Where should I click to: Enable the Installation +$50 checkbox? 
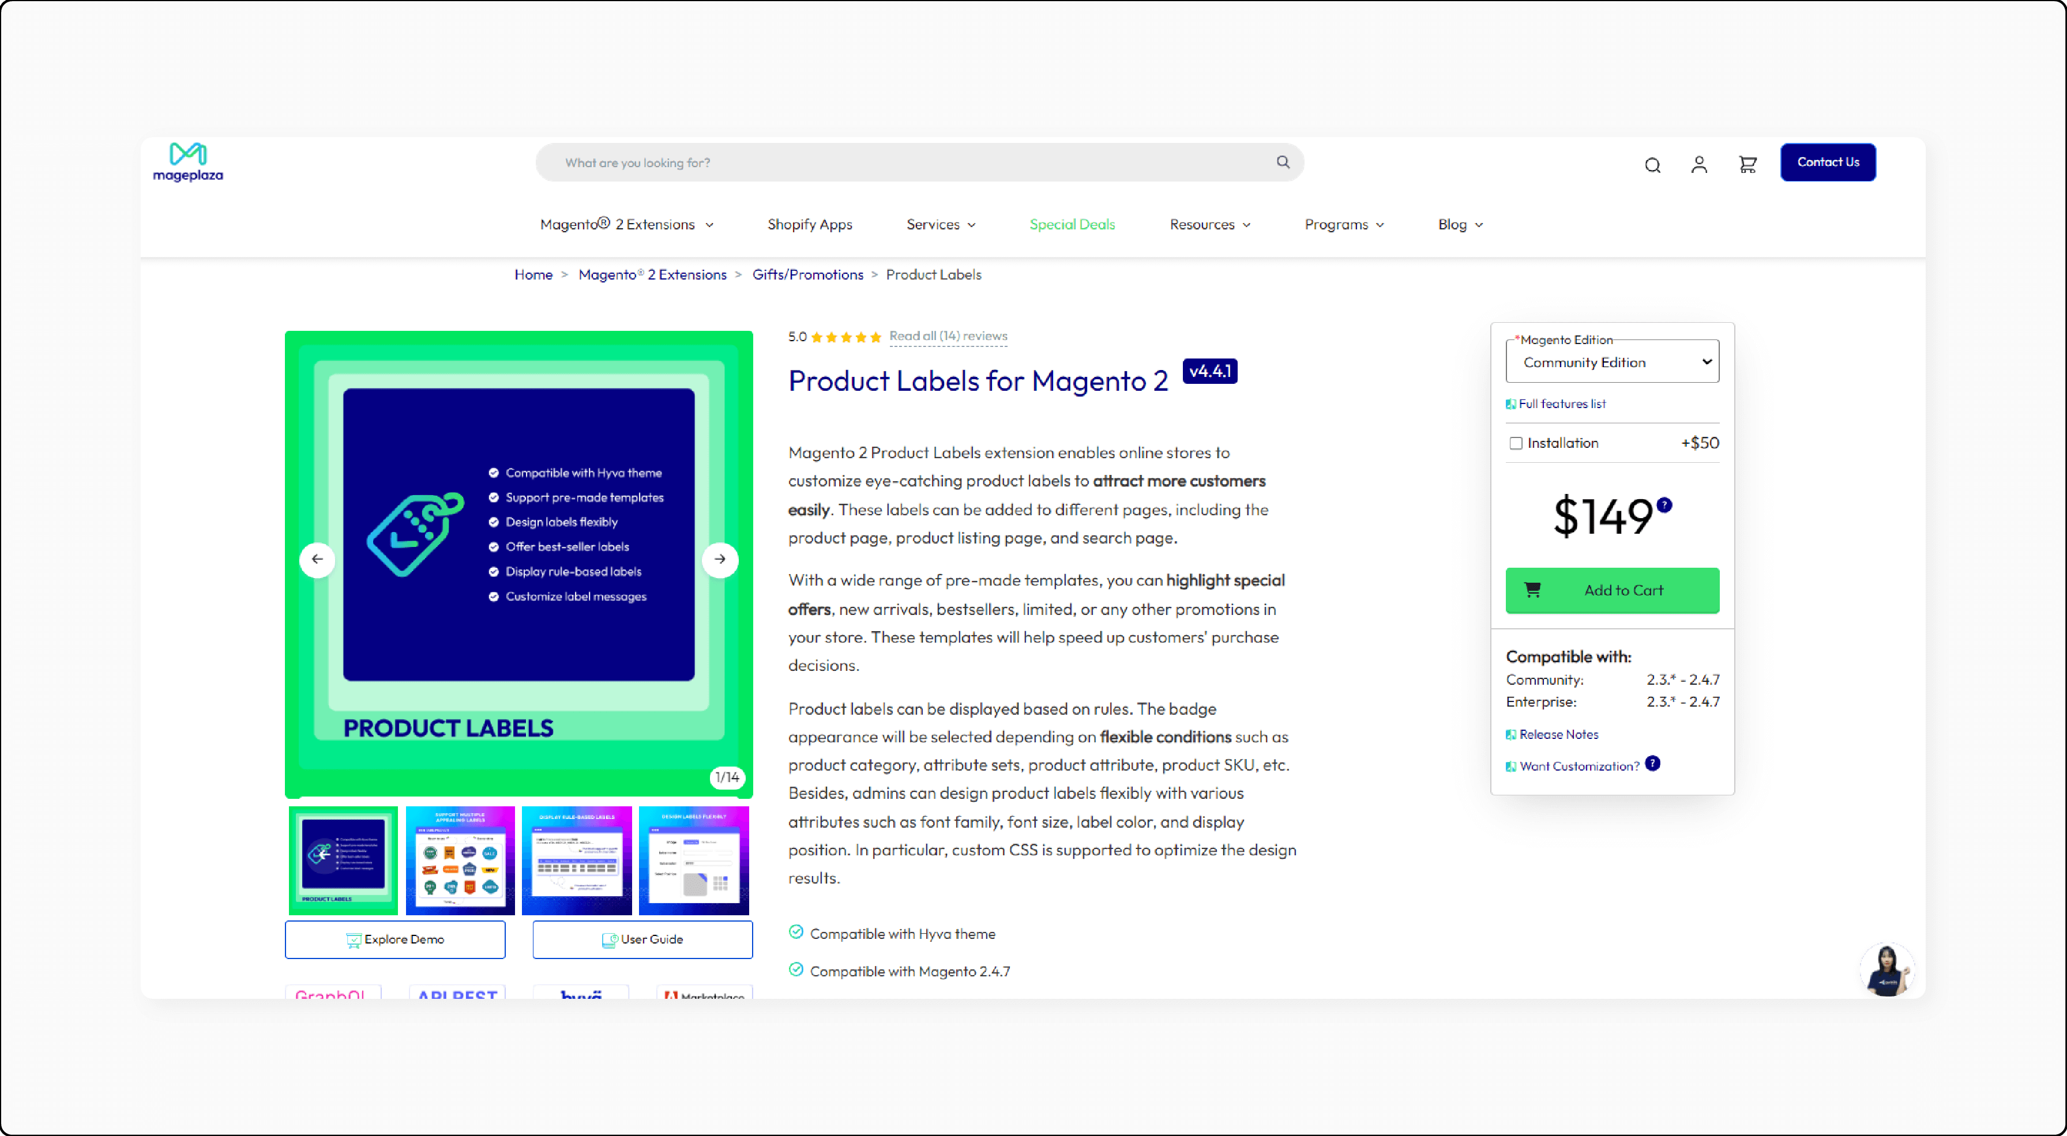[1516, 443]
